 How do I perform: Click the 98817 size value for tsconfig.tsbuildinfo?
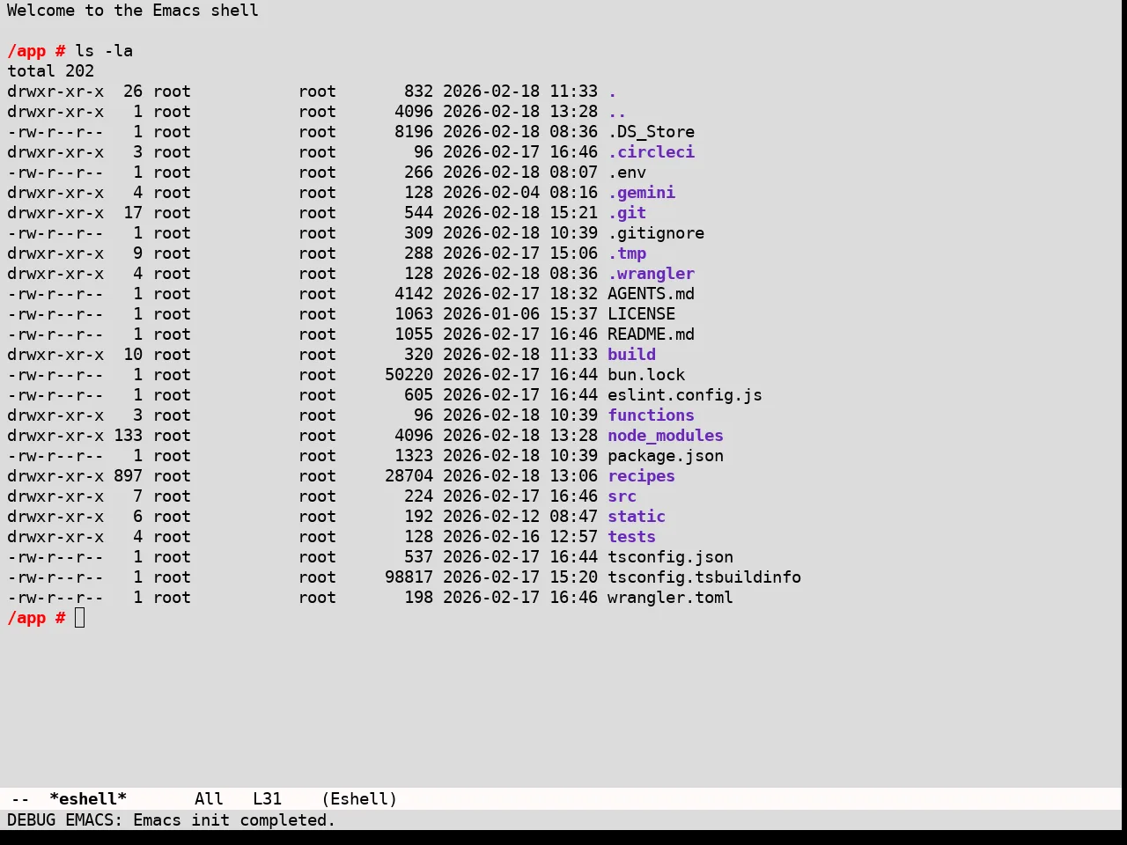click(409, 577)
